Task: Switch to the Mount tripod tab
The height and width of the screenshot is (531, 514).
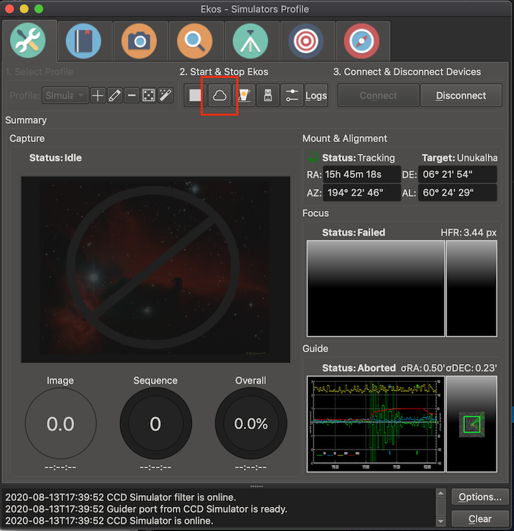Action: coord(250,41)
